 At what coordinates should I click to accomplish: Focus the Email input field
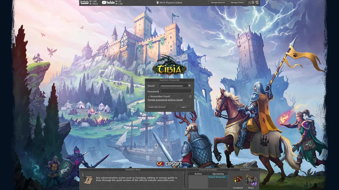(x=174, y=86)
